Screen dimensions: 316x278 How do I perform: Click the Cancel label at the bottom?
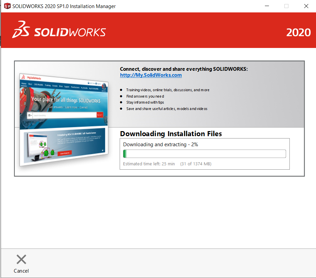pos(21,271)
